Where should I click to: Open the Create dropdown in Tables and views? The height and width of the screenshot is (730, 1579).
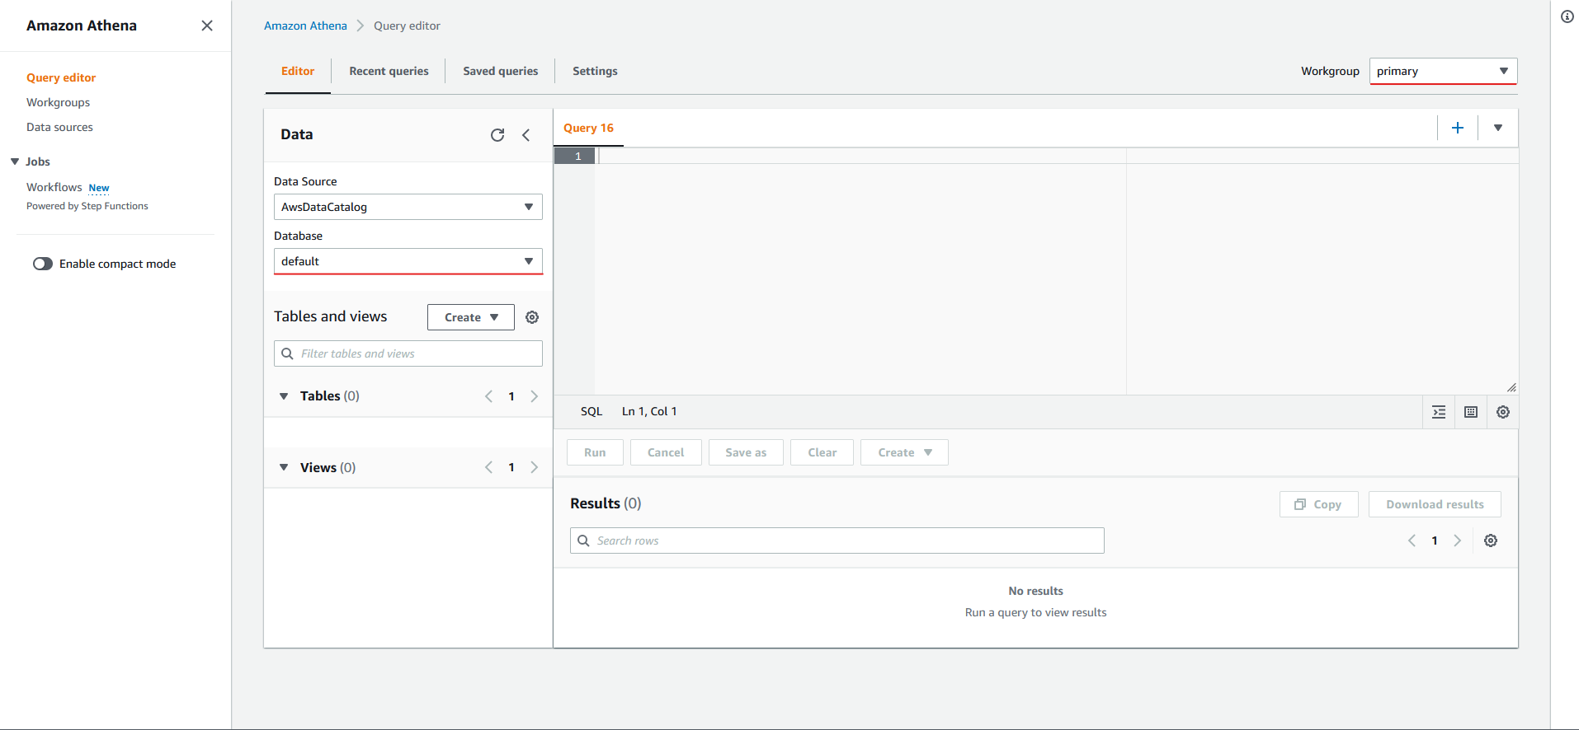pyautogui.click(x=471, y=317)
